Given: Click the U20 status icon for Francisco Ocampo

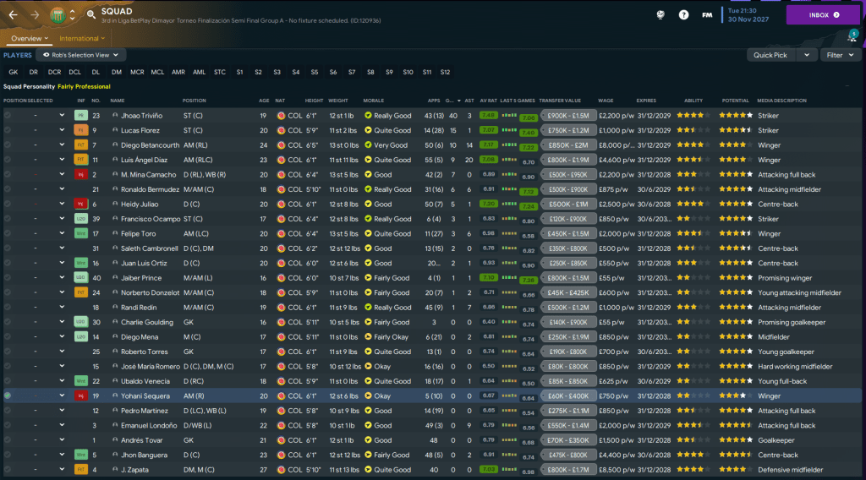Looking at the screenshot, I should coord(81,219).
